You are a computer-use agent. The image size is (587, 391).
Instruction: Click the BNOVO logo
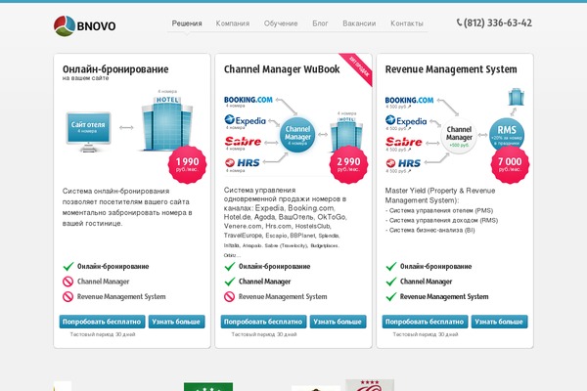pos(84,25)
